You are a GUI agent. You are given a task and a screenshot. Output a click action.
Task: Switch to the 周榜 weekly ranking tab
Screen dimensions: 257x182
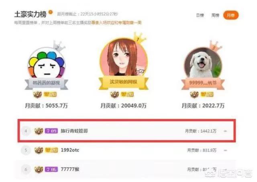[215, 15]
